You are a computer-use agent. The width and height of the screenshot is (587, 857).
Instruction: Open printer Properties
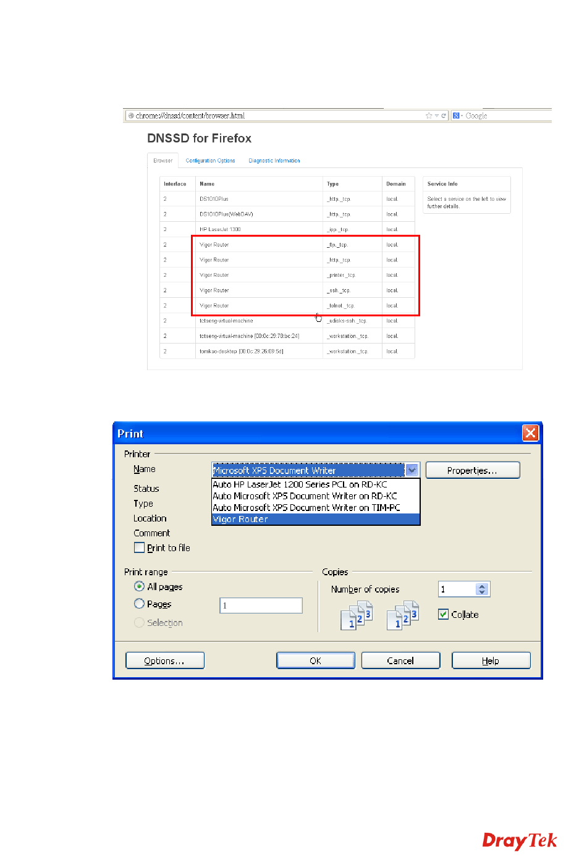(x=473, y=470)
